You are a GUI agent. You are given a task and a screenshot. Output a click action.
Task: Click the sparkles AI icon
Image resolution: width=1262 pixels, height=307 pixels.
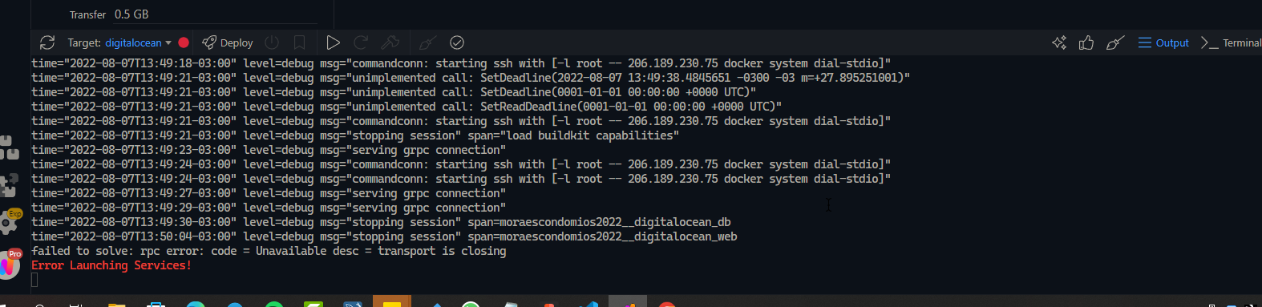tap(1059, 42)
